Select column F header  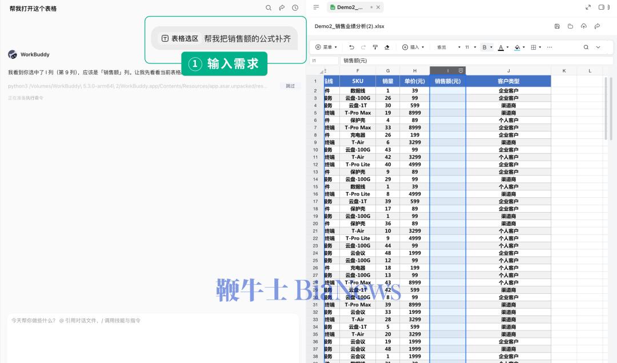pyautogui.click(x=357, y=71)
